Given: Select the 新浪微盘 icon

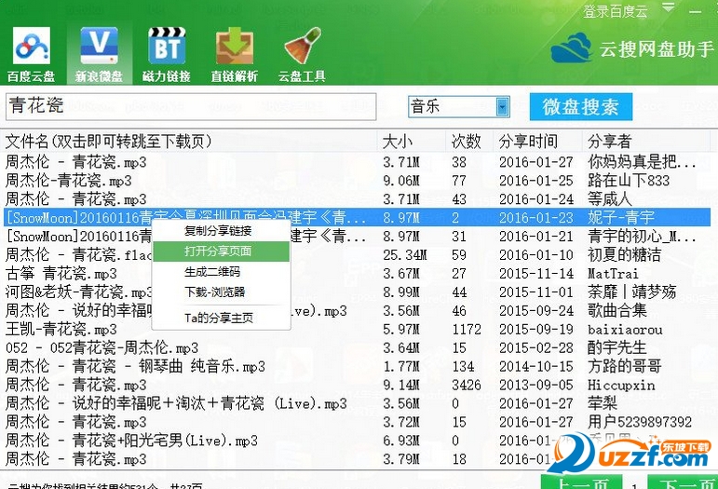Looking at the screenshot, I should pos(99,55).
